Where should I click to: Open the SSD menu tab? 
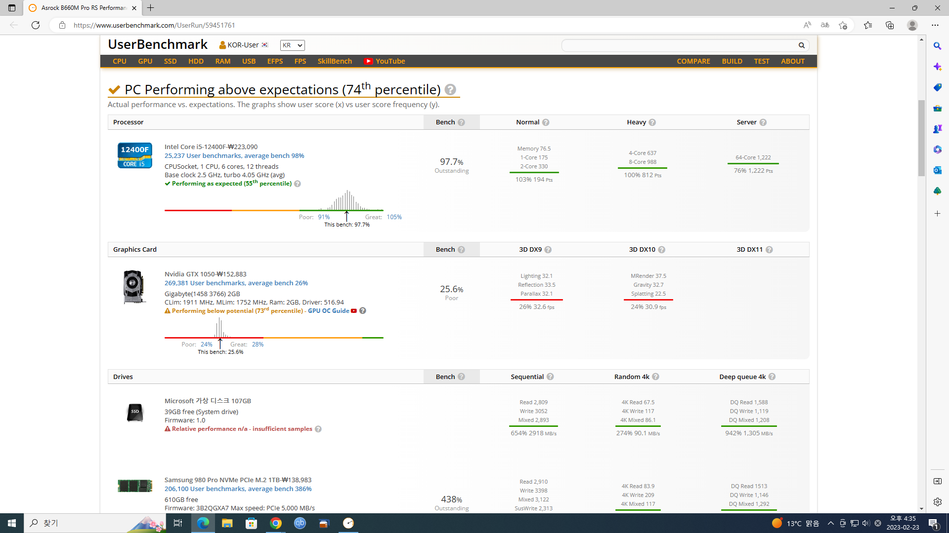pos(170,61)
